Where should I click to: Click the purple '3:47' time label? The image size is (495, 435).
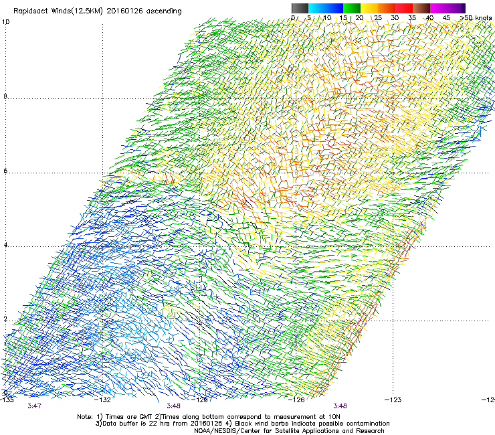tap(34, 406)
